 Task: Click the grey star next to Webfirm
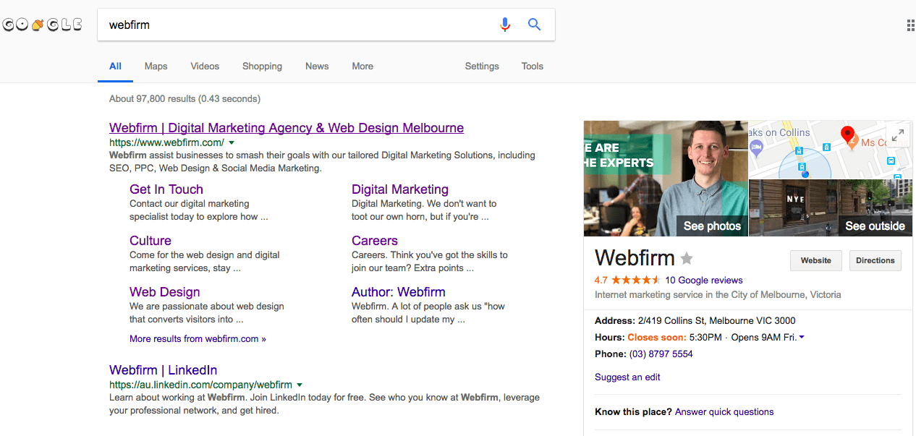pos(687,258)
